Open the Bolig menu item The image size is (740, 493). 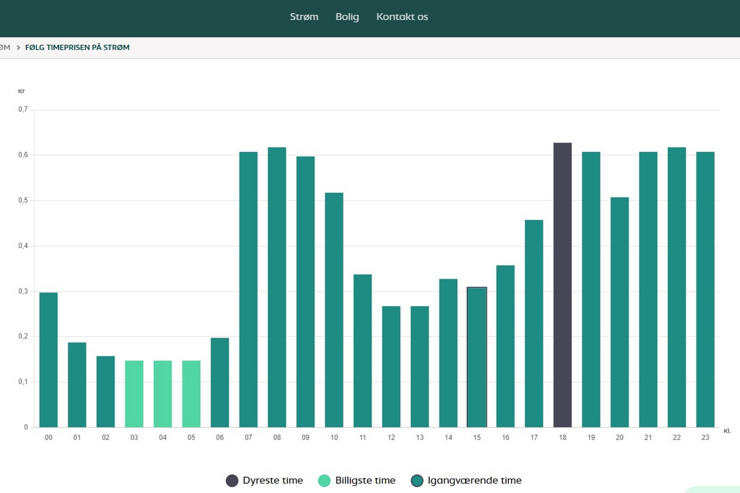pos(347,17)
